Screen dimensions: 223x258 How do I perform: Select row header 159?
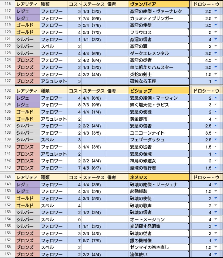pos(7,254)
